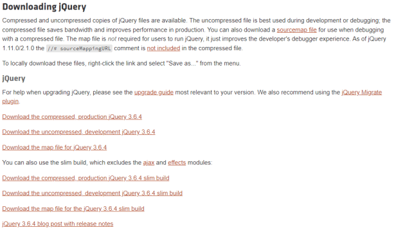The height and width of the screenshot is (232, 396).
Task: Open the upgrade guide link
Action: (x=154, y=93)
